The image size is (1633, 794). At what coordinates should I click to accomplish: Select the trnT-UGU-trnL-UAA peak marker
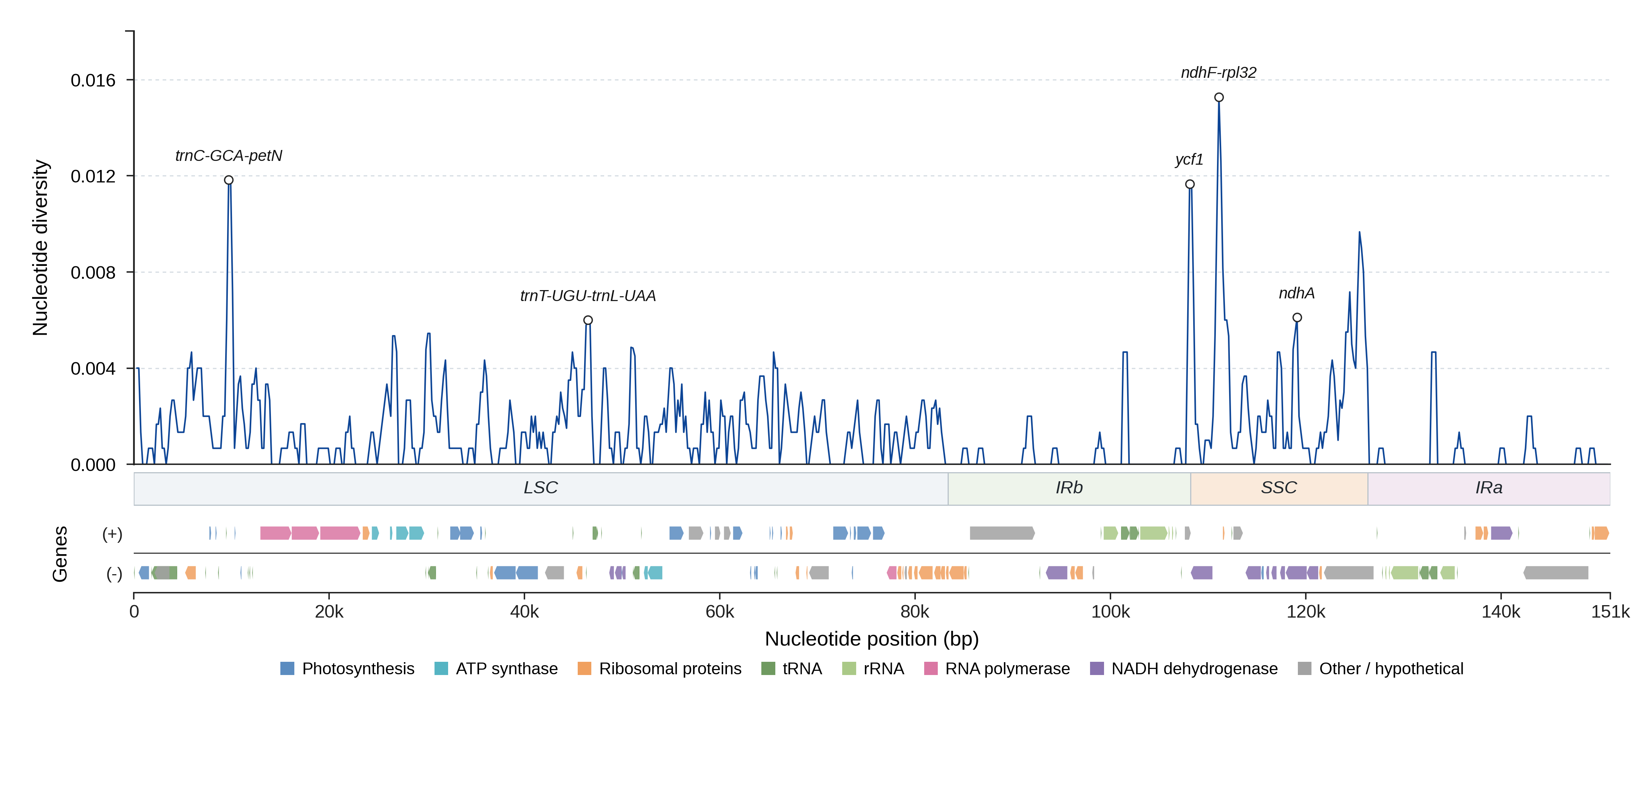click(x=588, y=321)
